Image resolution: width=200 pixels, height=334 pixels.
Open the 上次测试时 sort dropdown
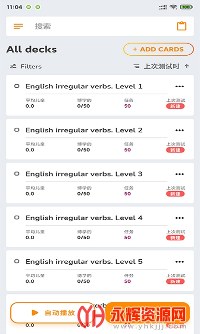156,67
